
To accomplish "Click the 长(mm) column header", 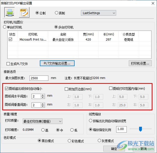I will click(109, 34).
